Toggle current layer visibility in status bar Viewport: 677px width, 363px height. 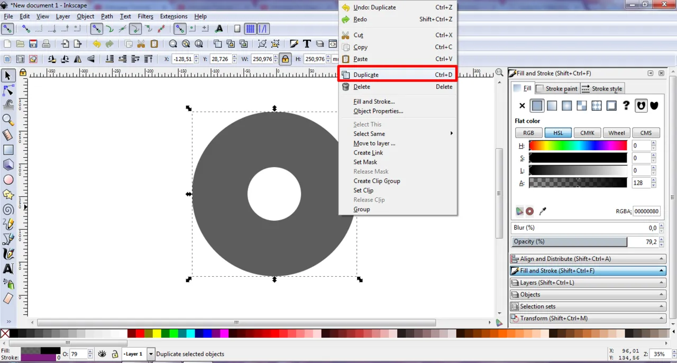point(102,354)
